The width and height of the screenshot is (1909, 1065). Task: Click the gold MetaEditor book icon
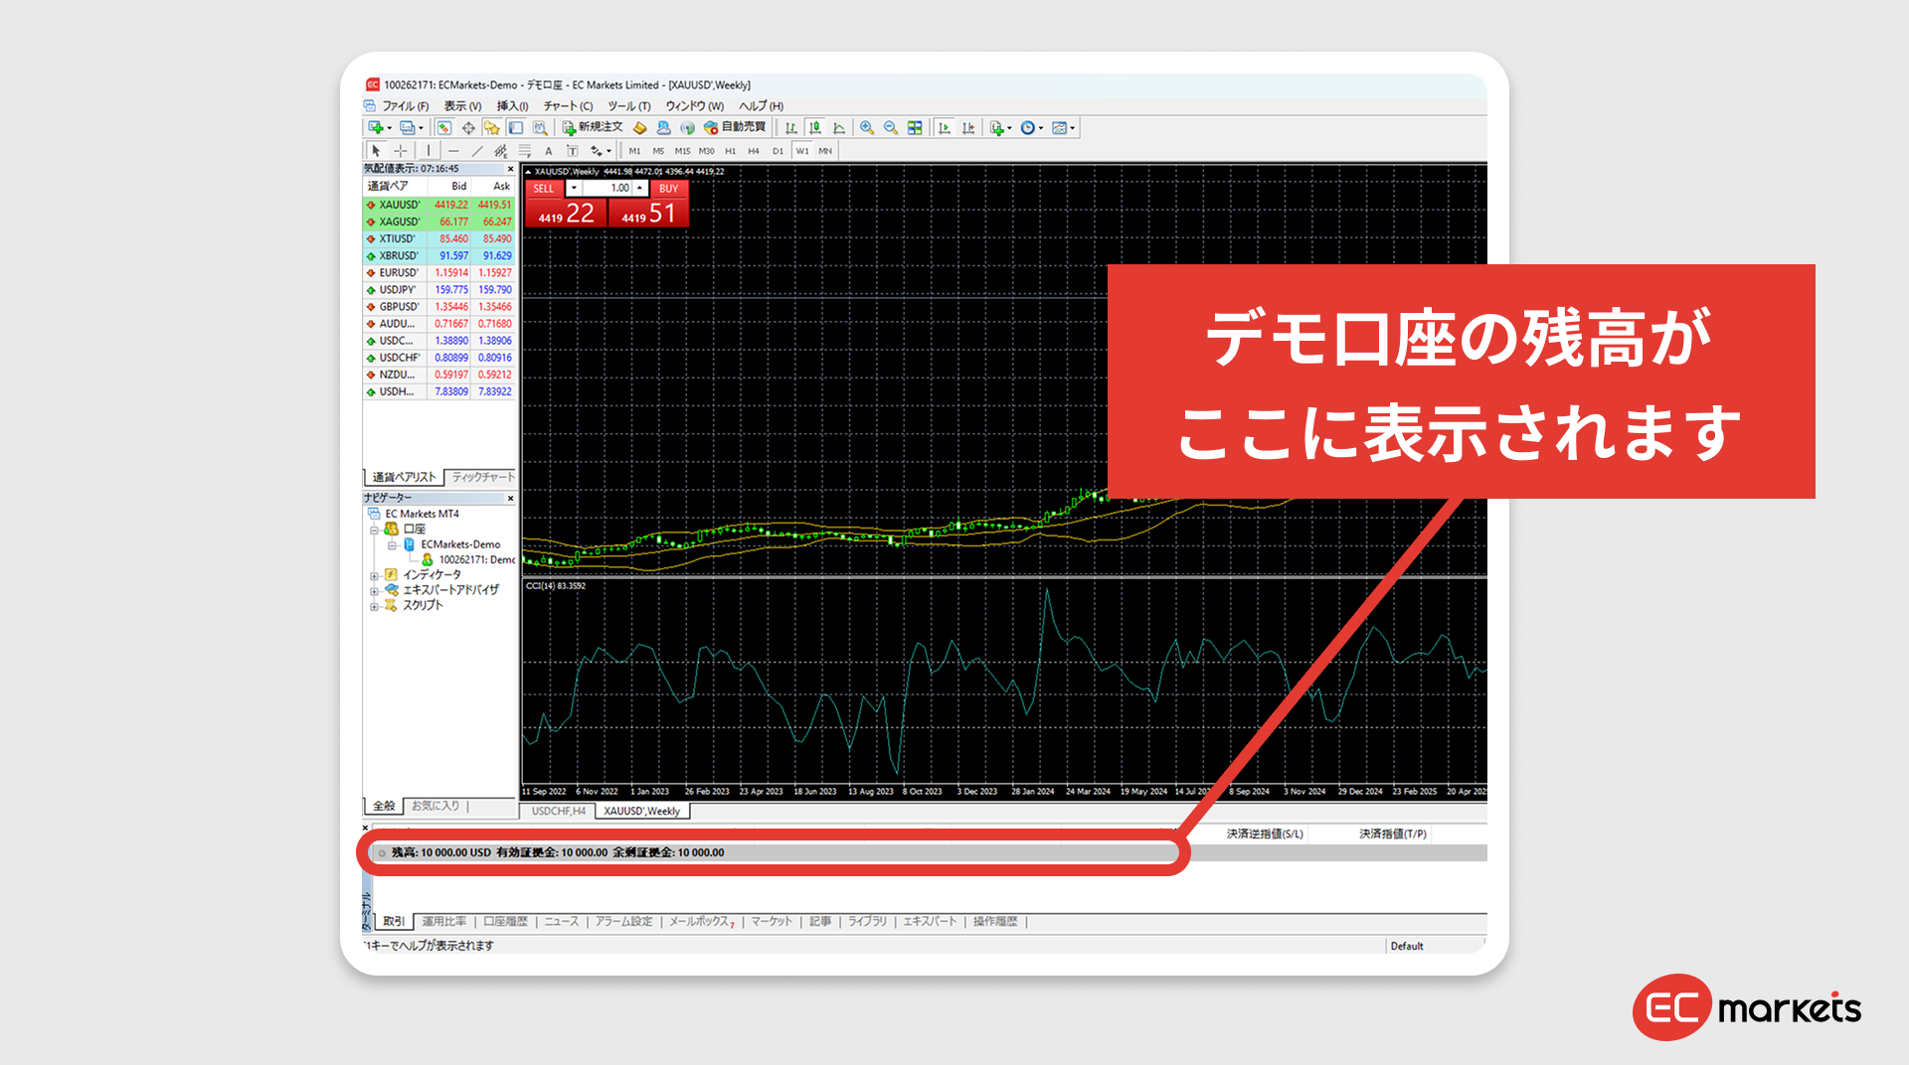click(x=640, y=127)
